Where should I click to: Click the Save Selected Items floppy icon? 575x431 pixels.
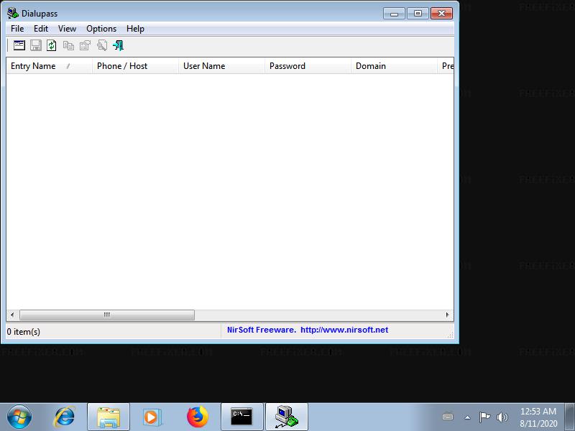coord(35,45)
